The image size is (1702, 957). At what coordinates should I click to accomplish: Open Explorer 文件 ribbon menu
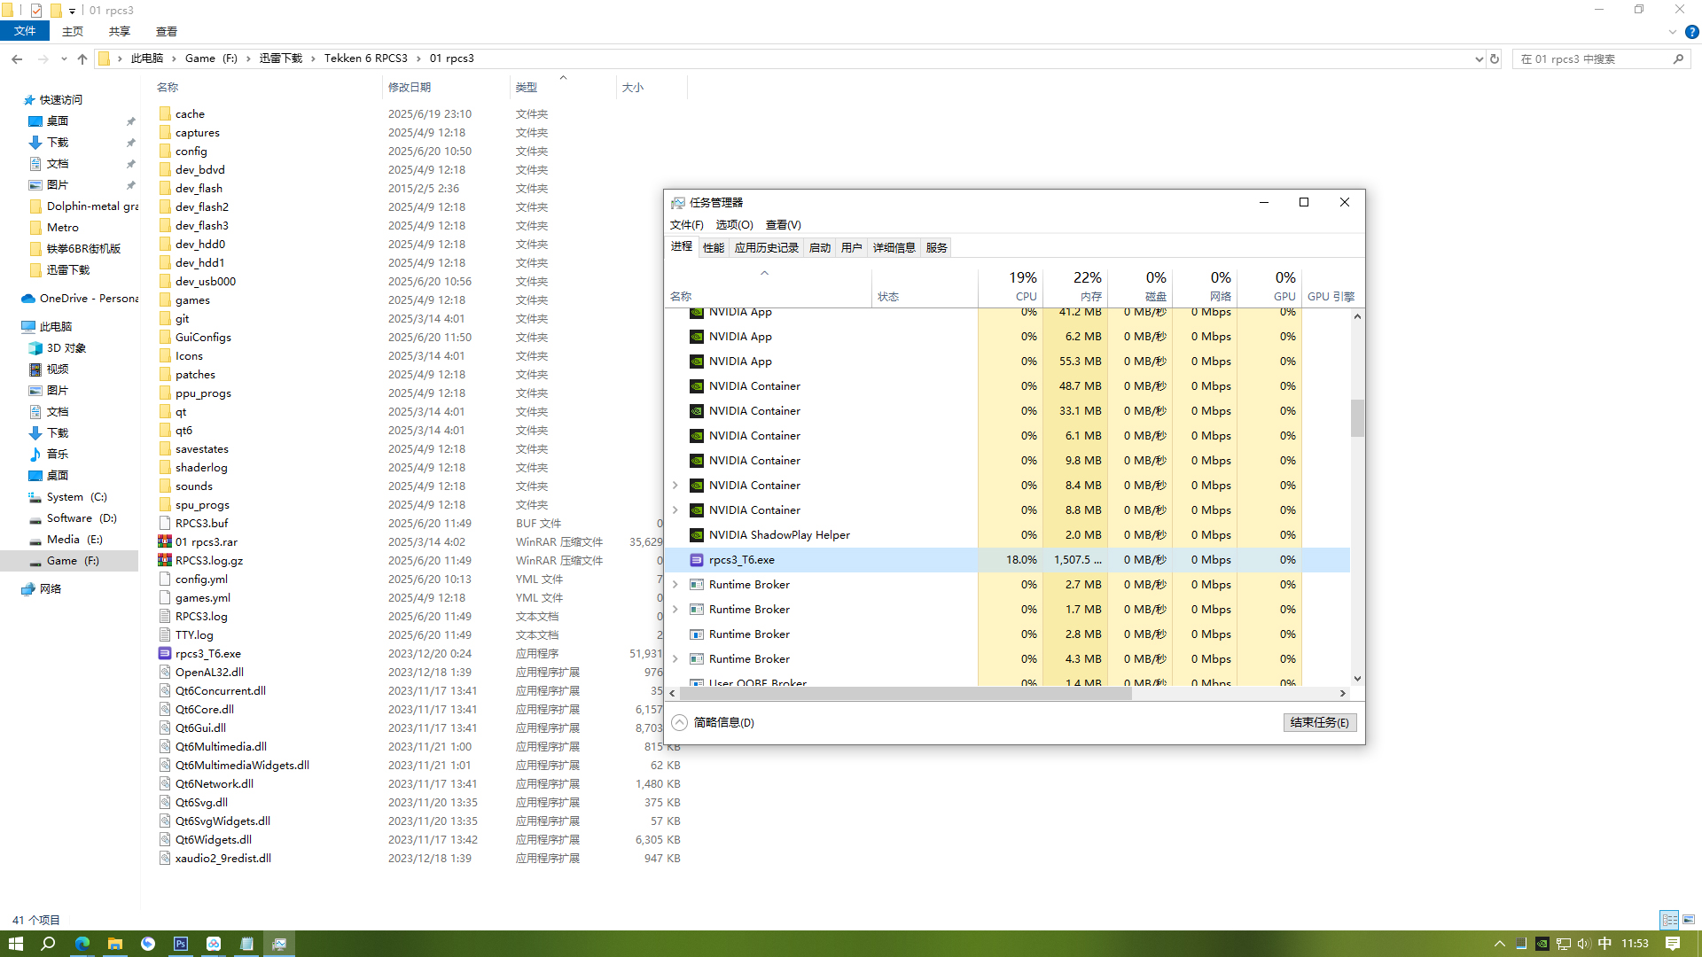click(25, 31)
